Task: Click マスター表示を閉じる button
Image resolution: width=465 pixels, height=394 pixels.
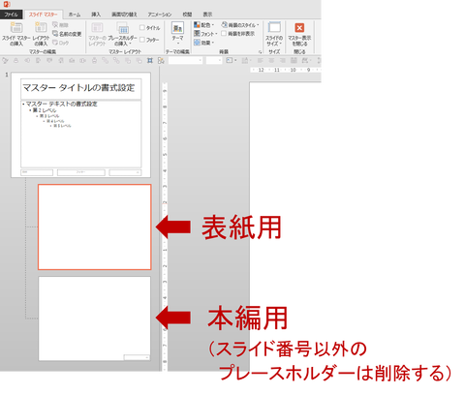Action: [x=299, y=34]
